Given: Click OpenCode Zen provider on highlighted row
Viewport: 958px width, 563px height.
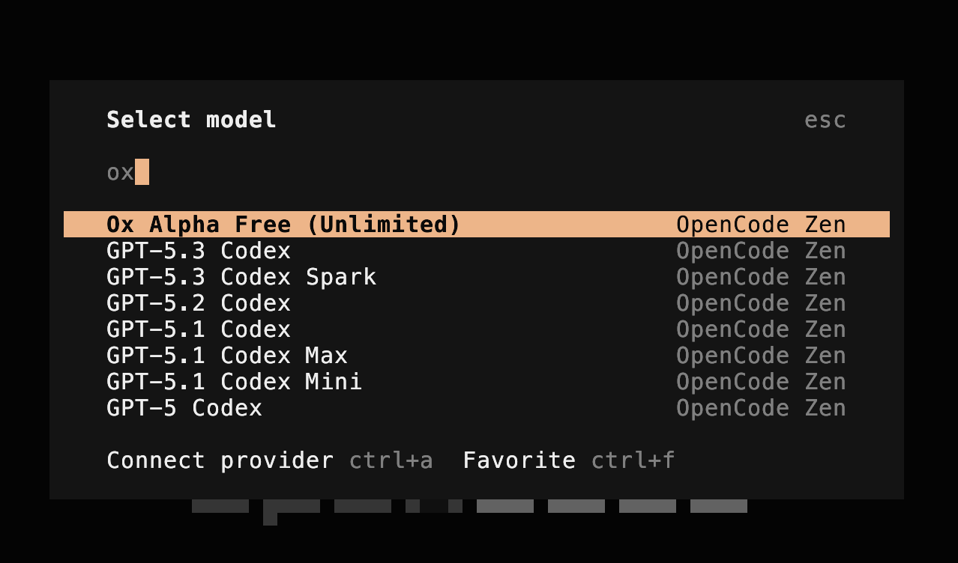Looking at the screenshot, I should coord(761,225).
